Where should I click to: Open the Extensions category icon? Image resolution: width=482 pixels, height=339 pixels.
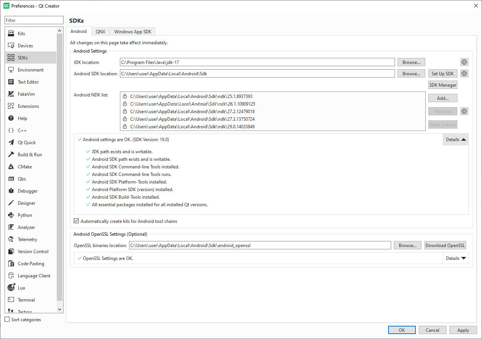[x=11, y=106]
